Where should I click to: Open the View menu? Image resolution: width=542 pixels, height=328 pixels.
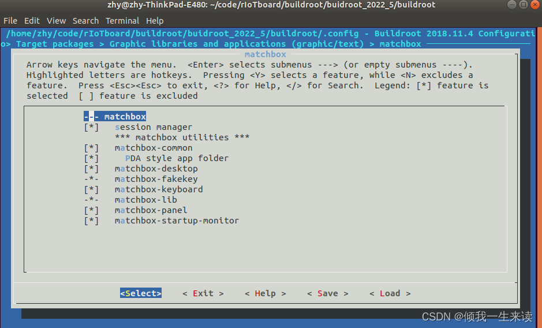pos(57,21)
